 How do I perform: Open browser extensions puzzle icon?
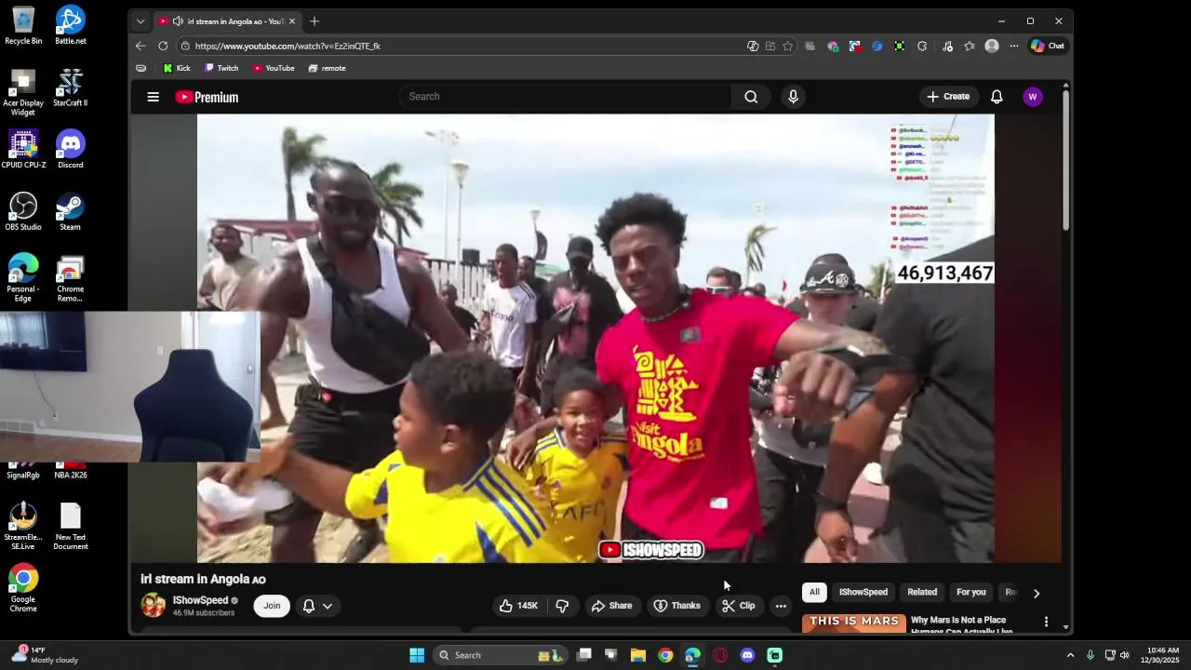point(922,46)
